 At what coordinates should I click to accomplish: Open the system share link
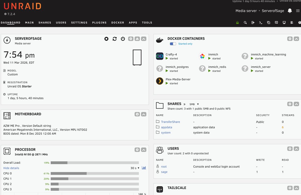[x=166, y=133]
